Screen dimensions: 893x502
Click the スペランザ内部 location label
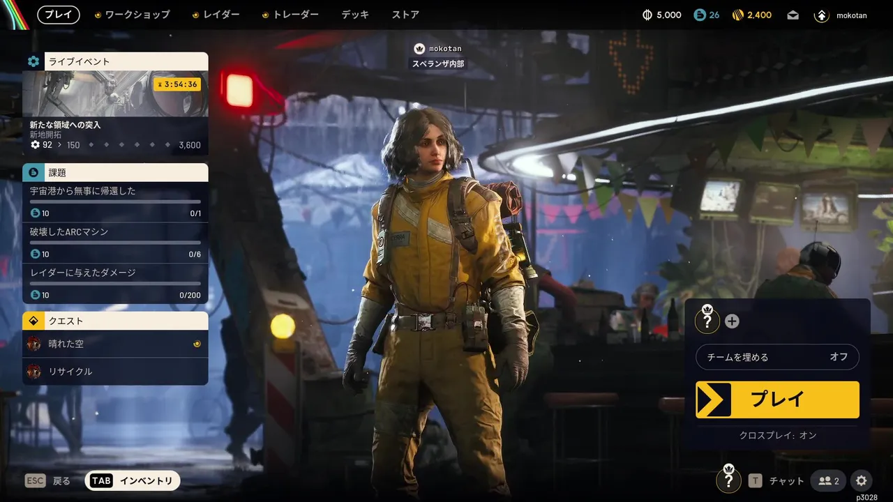(x=437, y=63)
